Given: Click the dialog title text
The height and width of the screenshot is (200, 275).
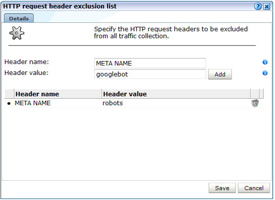Looking at the screenshot, I should [x=59, y=6].
